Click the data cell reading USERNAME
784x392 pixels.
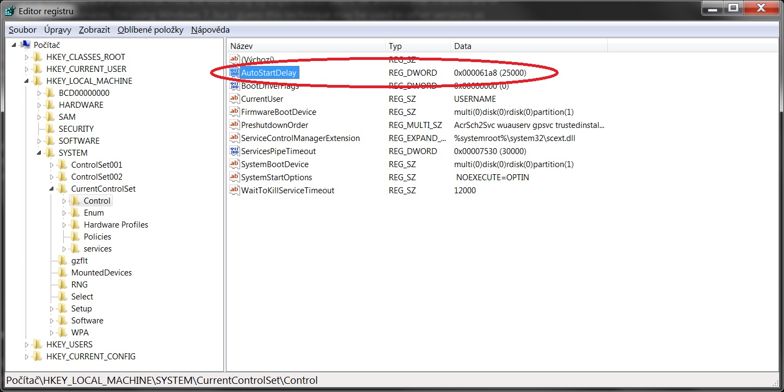(475, 99)
